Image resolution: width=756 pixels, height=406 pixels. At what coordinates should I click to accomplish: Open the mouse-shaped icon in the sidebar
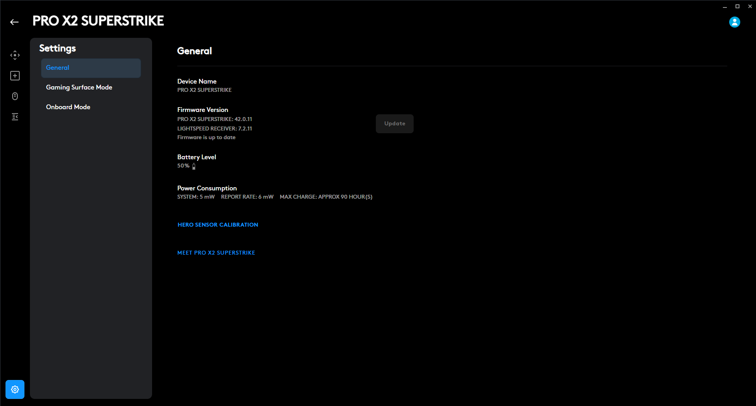click(15, 96)
